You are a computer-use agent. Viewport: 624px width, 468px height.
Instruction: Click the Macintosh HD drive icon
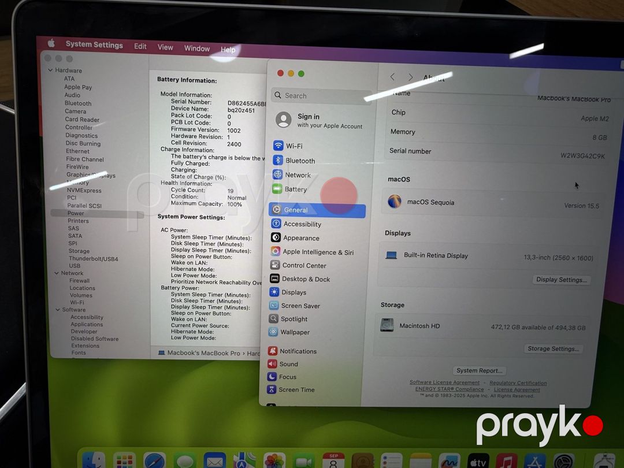(x=387, y=325)
